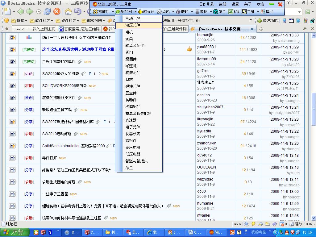Image resolution: width=316 pixels, height=237 pixels.
Task: Click 设置 in 迈迪 toolbar
Action: tap(235, 4)
